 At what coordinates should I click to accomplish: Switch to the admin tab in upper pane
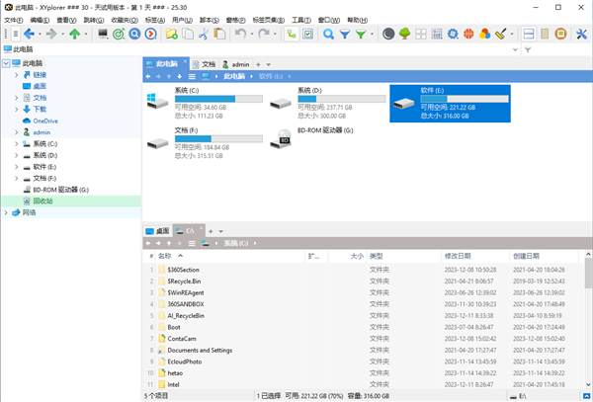tap(236, 64)
